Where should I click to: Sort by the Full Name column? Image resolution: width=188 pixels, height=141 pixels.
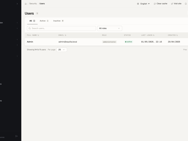click(x=33, y=35)
